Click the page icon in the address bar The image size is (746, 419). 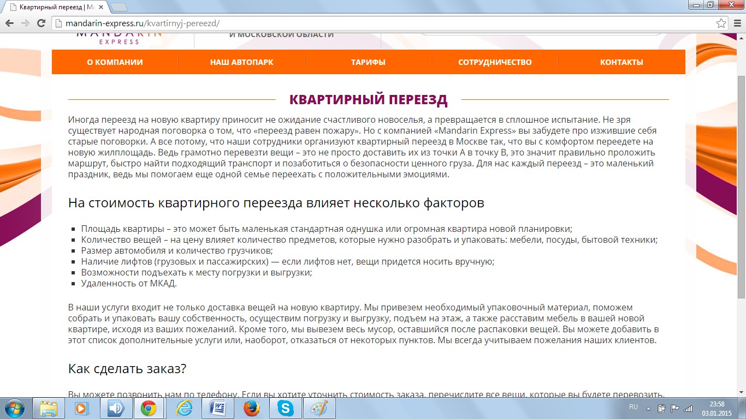point(59,23)
